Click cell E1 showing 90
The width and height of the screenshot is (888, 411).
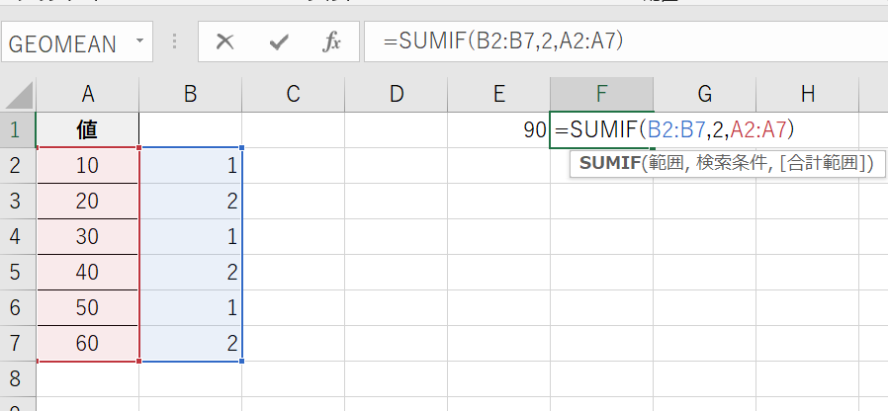point(499,130)
